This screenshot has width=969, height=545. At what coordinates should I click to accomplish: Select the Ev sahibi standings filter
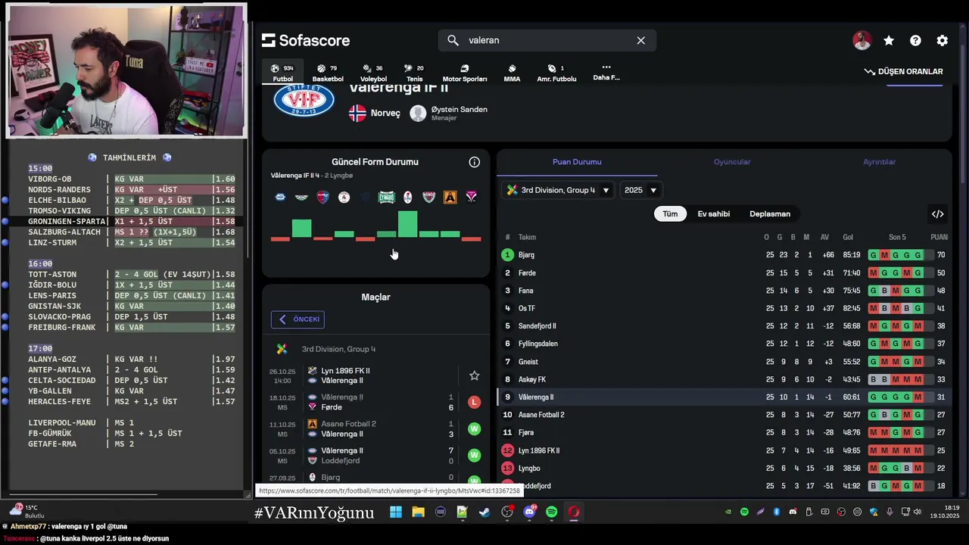714,214
